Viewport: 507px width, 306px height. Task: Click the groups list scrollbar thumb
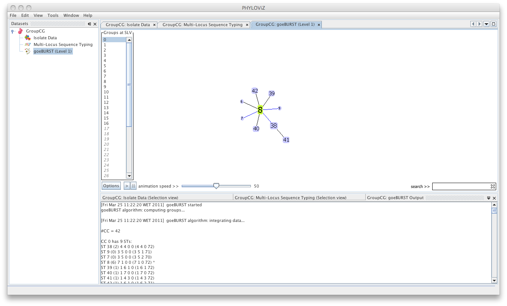pos(129,85)
